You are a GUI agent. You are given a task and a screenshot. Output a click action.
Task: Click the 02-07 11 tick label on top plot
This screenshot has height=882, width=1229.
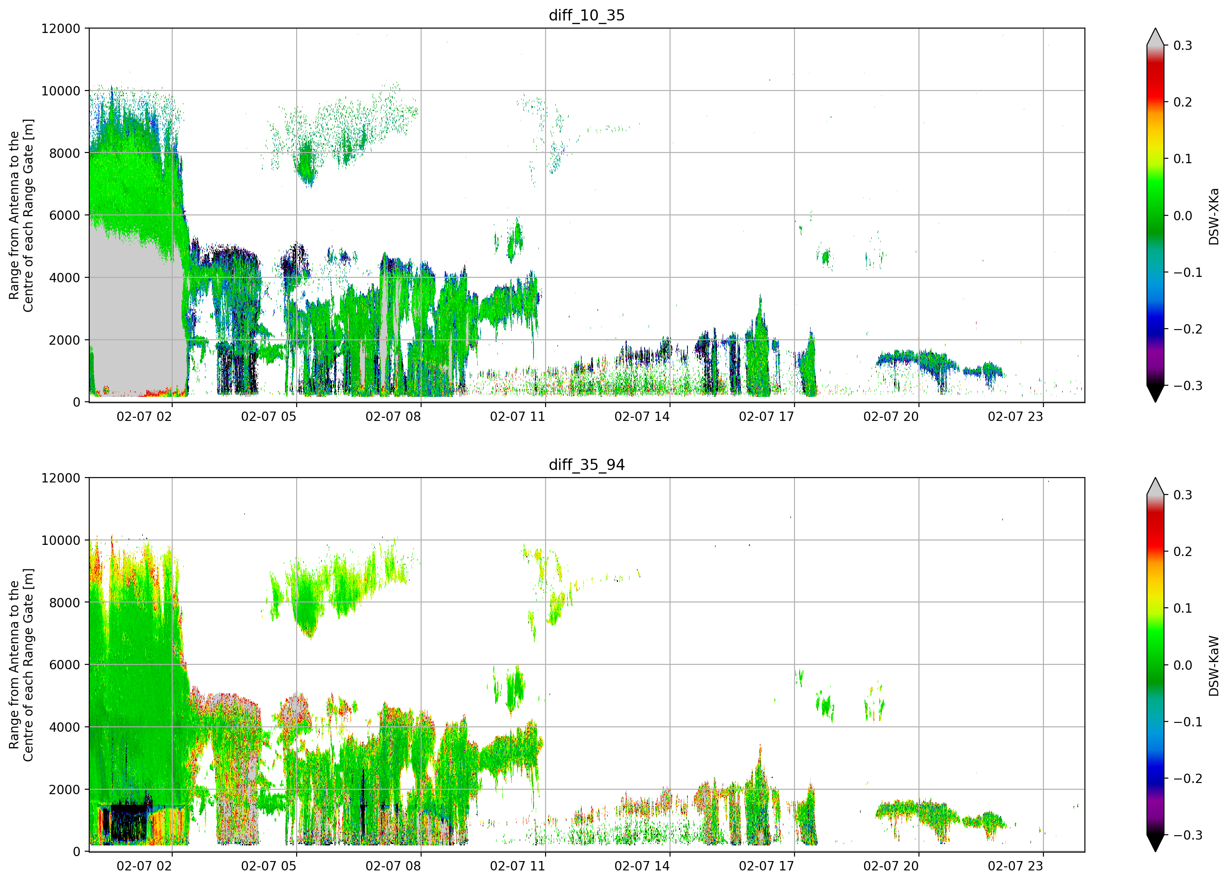[517, 416]
